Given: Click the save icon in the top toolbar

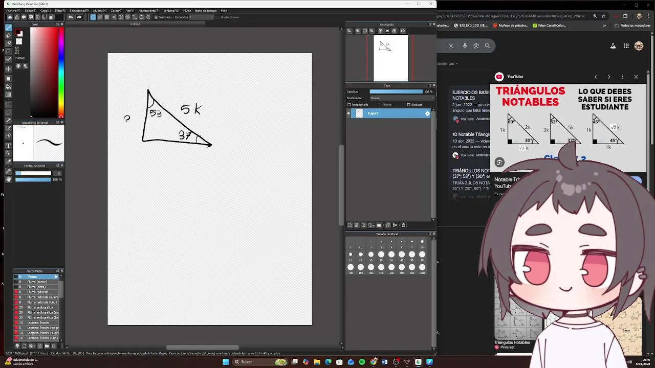Looking at the screenshot, I should [37, 17].
